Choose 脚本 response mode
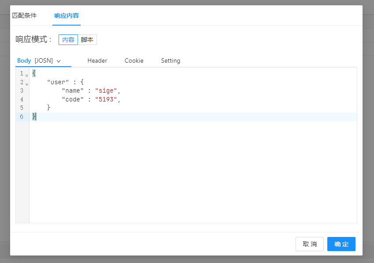Image resolution: width=374 pixels, height=263 pixels. coord(87,40)
